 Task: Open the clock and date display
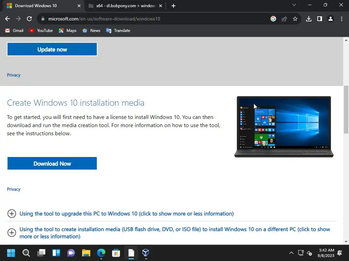(326, 253)
